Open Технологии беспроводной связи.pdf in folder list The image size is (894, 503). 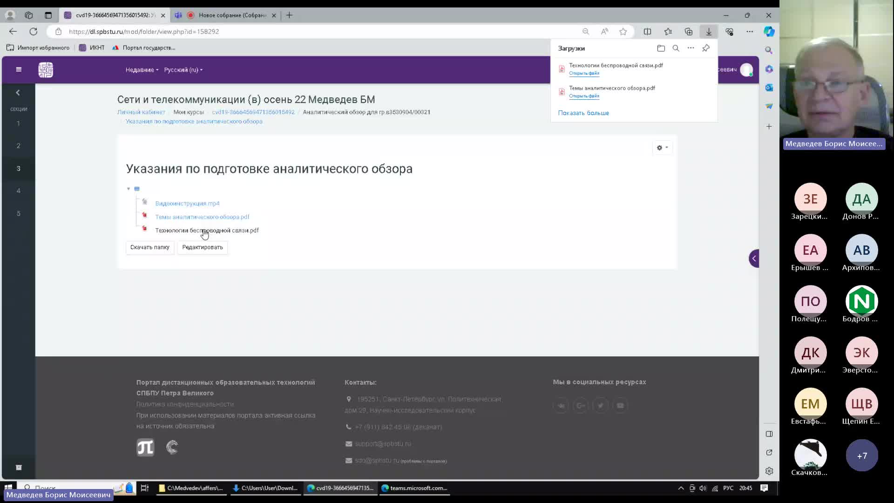(207, 231)
